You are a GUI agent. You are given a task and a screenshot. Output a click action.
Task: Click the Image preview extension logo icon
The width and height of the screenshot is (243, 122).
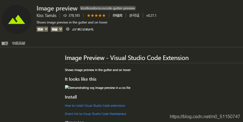(16, 20)
